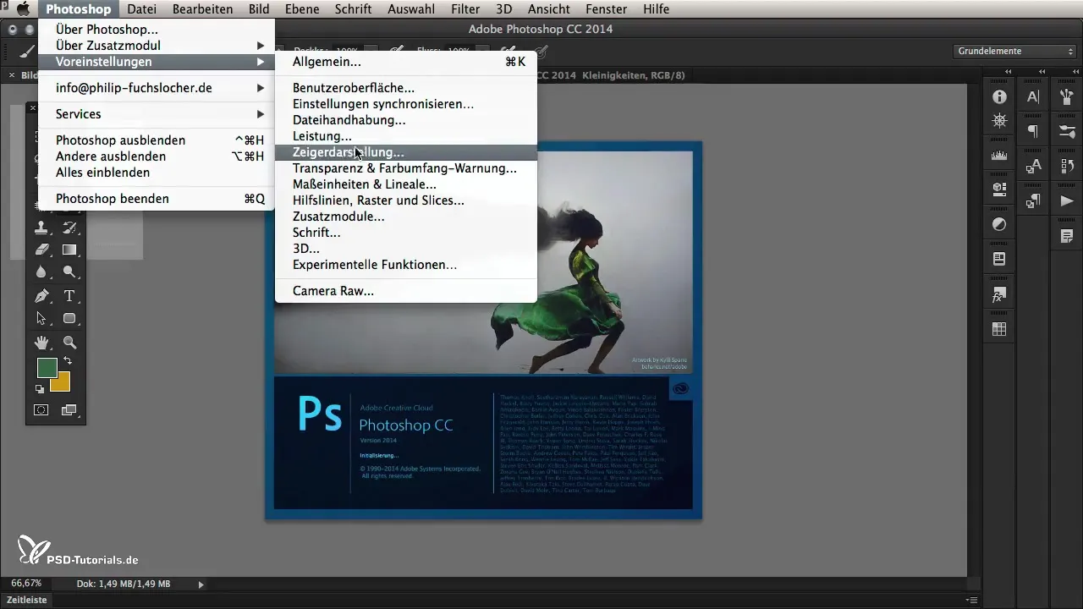Image resolution: width=1083 pixels, height=609 pixels.
Task: Open Leistung… preferences
Action: [406, 136]
